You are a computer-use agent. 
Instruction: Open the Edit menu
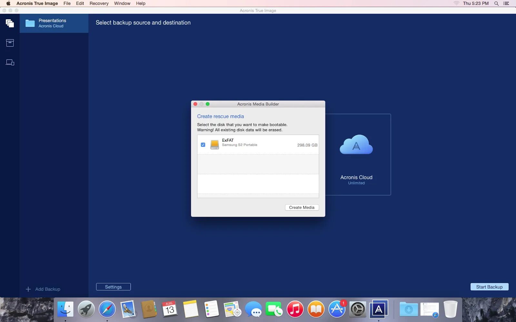[80, 3]
